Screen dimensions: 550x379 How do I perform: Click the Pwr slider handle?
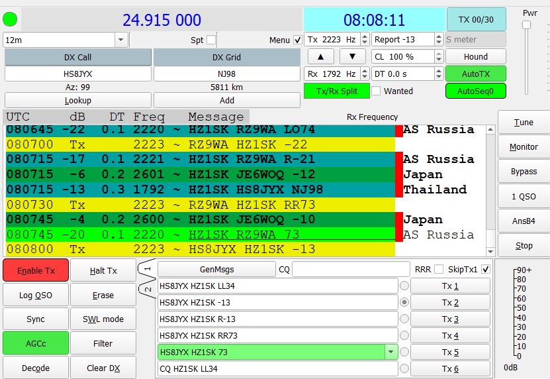(x=526, y=25)
